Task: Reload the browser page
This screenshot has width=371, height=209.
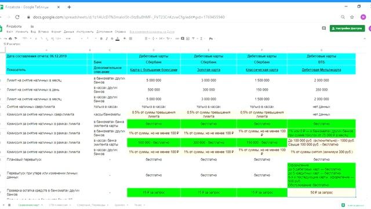Action: pos(17,17)
